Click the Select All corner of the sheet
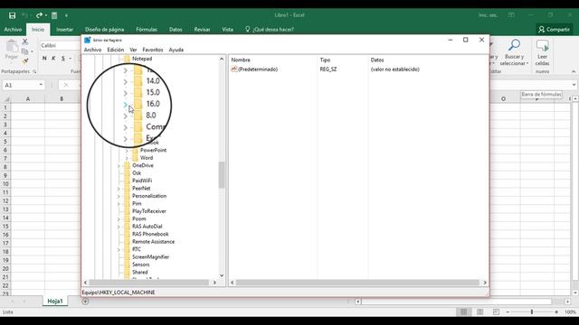This screenshot has width=579, height=325. tap(6, 99)
